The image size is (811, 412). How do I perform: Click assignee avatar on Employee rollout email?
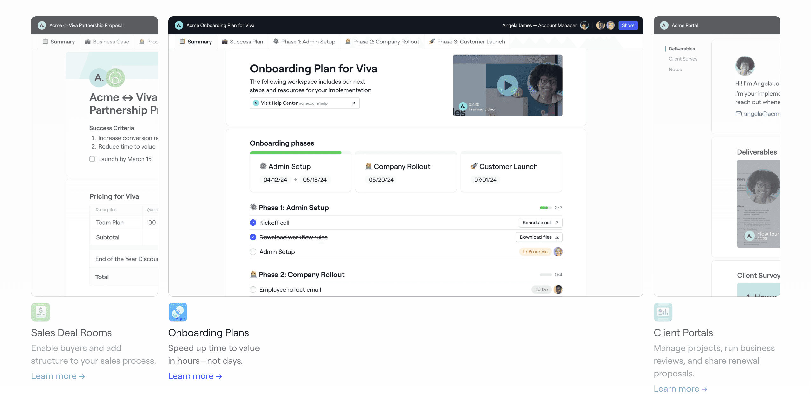[558, 289]
